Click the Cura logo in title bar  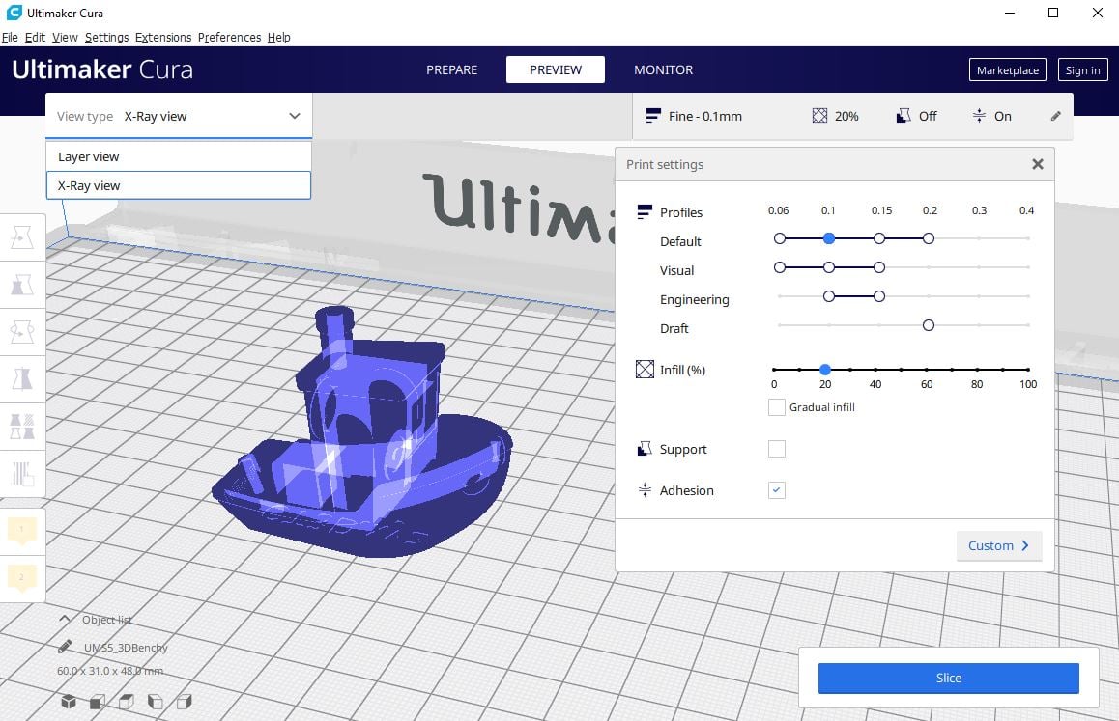(x=14, y=13)
